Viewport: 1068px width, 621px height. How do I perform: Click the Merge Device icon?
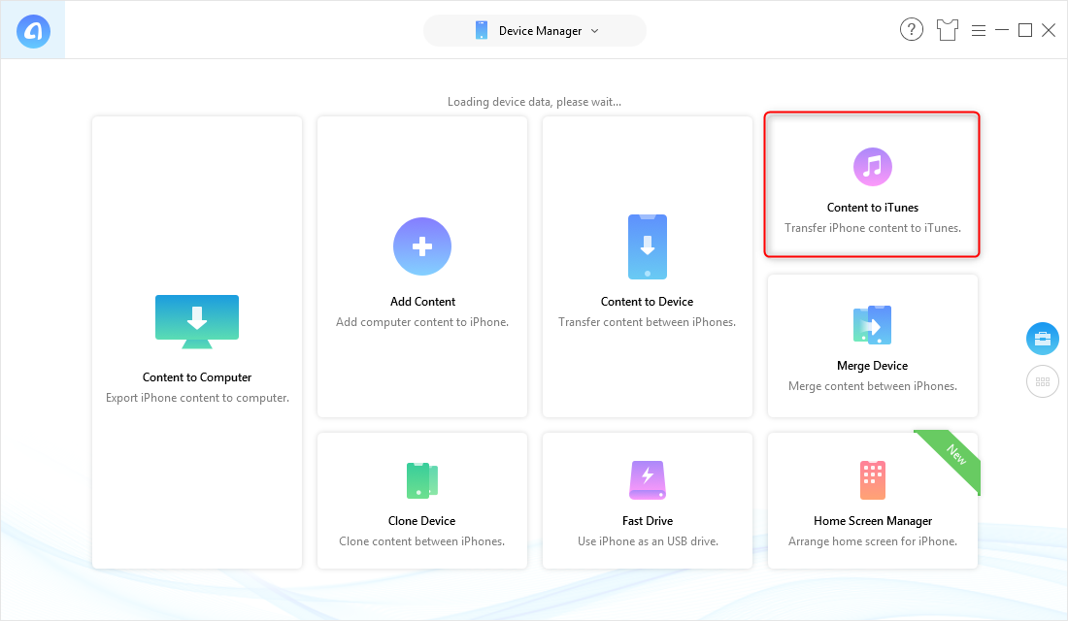click(x=873, y=325)
